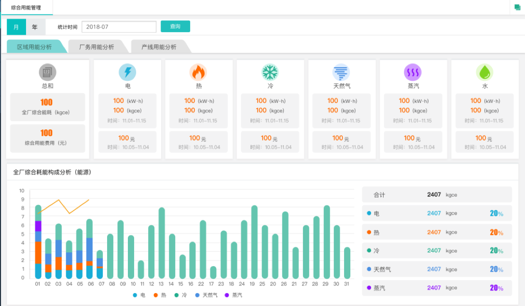
Task: Click the orange flame heat icon
Action: pos(198,73)
